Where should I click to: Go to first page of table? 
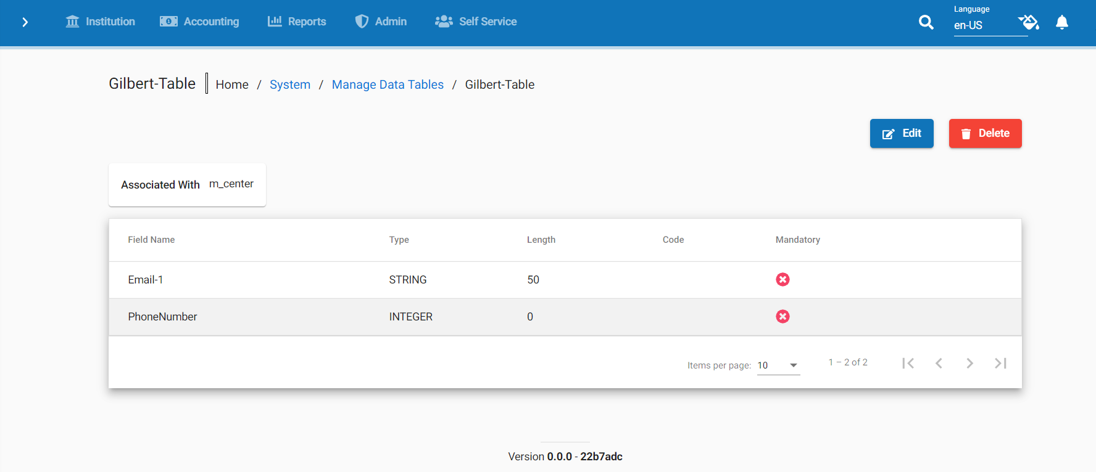908,364
